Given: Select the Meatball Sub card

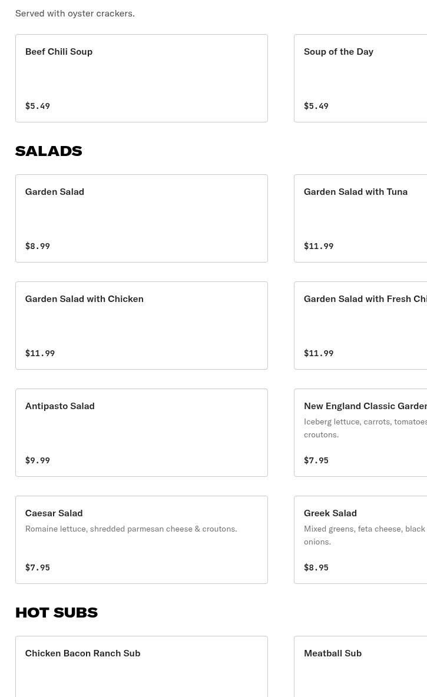Looking at the screenshot, I should pos(360,665).
